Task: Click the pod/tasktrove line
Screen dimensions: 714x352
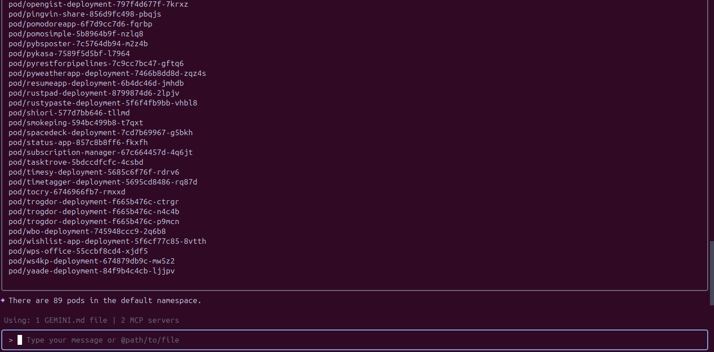Action: tap(76, 162)
